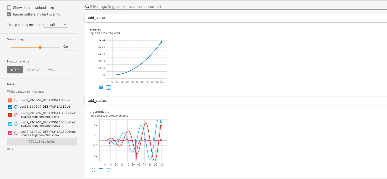Click the TOGGLE ALL RUNS button

point(42,142)
